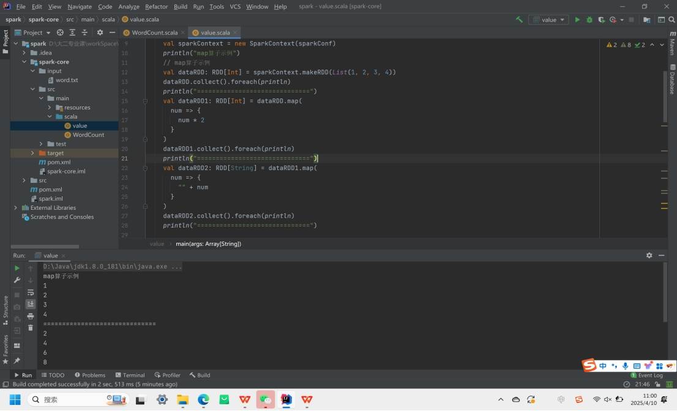Click the Expand All icon in Project panel header

pyautogui.click(x=72, y=32)
